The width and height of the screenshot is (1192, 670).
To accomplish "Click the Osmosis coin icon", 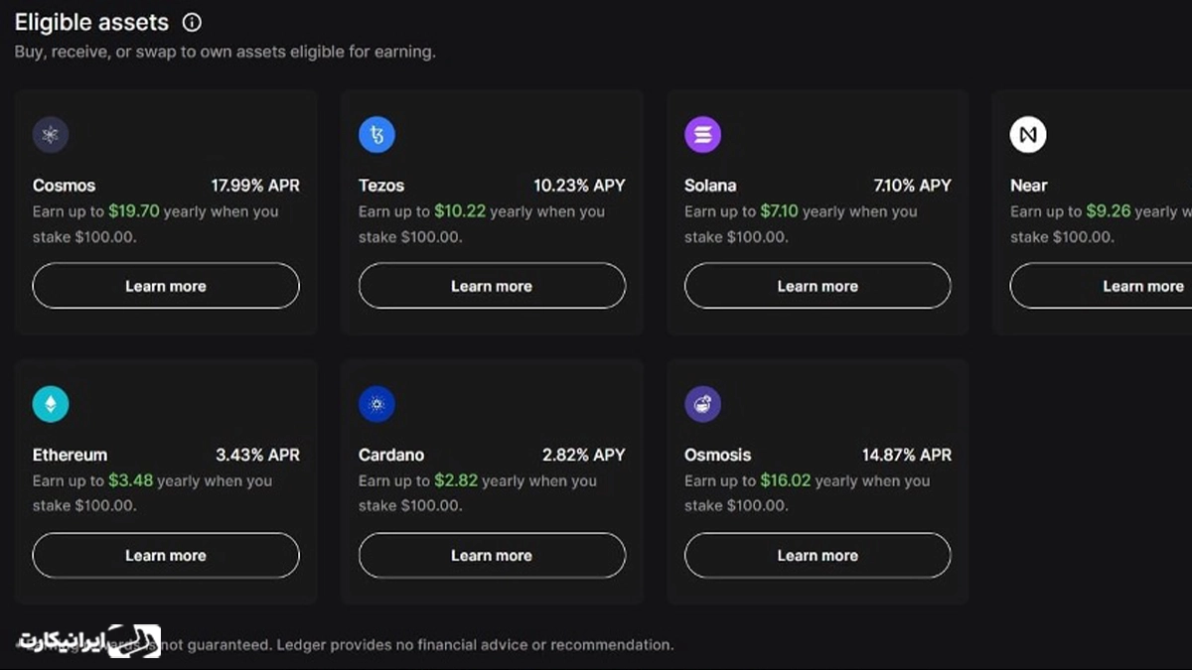I will [x=702, y=404].
